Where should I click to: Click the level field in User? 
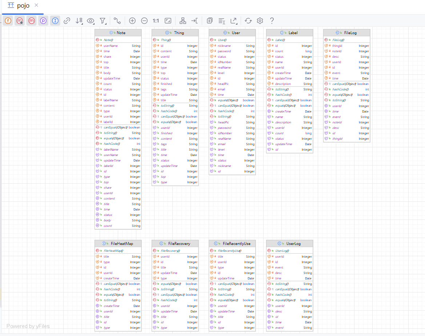click(x=232, y=73)
